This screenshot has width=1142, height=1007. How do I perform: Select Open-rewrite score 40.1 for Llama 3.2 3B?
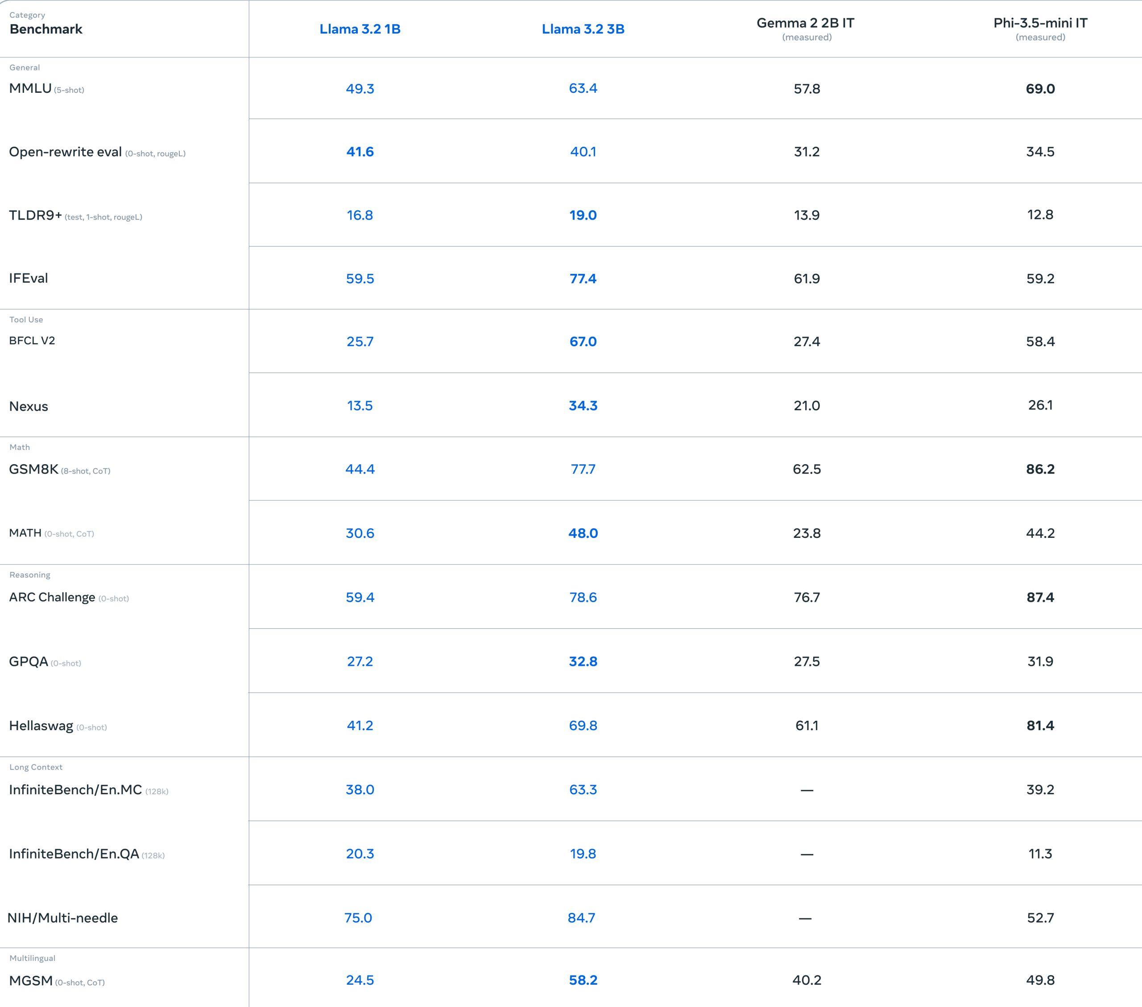(583, 152)
